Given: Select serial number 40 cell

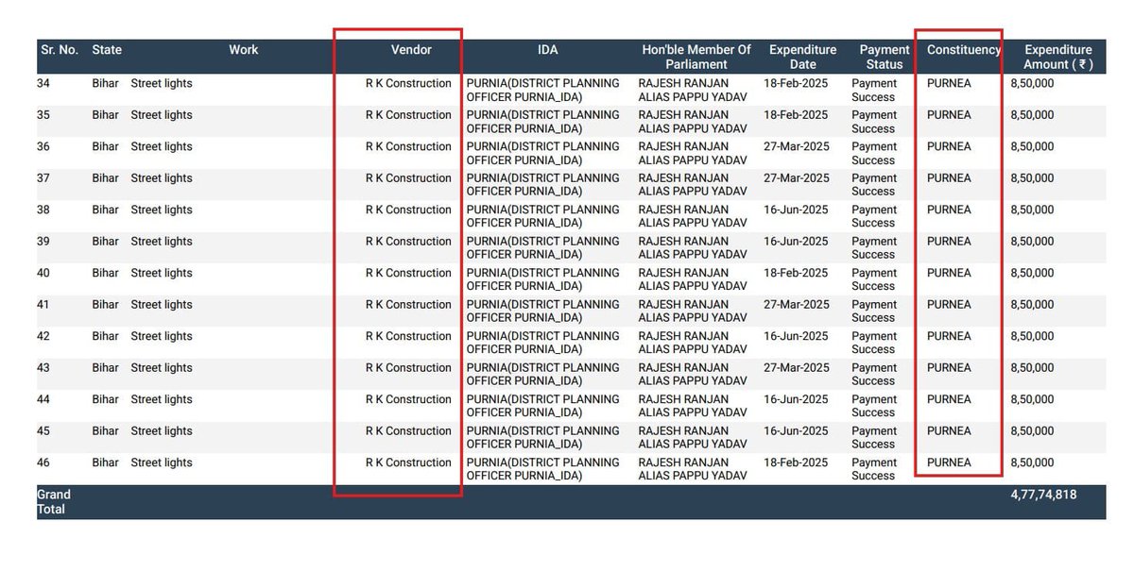Looking at the screenshot, I should (x=43, y=273).
